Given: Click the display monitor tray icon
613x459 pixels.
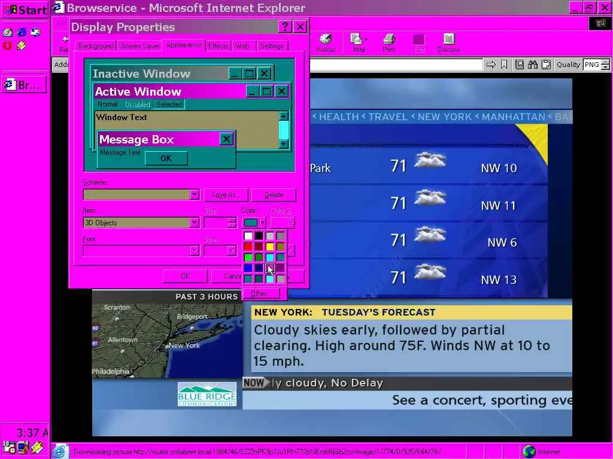Looking at the screenshot, I should tap(23, 447).
